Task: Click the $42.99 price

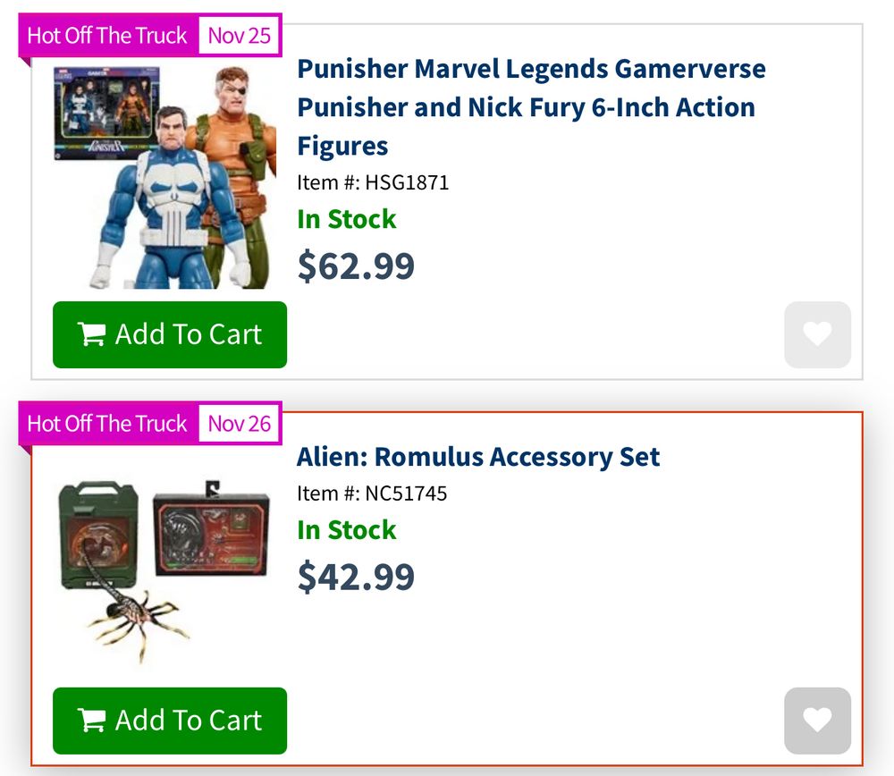Action: pyautogui.click(x=356, y=576)
